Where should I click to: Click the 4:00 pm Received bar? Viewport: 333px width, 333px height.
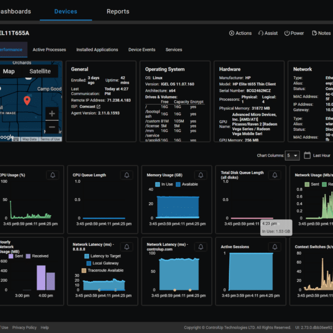pyautogui.click(x=51, y=281)
